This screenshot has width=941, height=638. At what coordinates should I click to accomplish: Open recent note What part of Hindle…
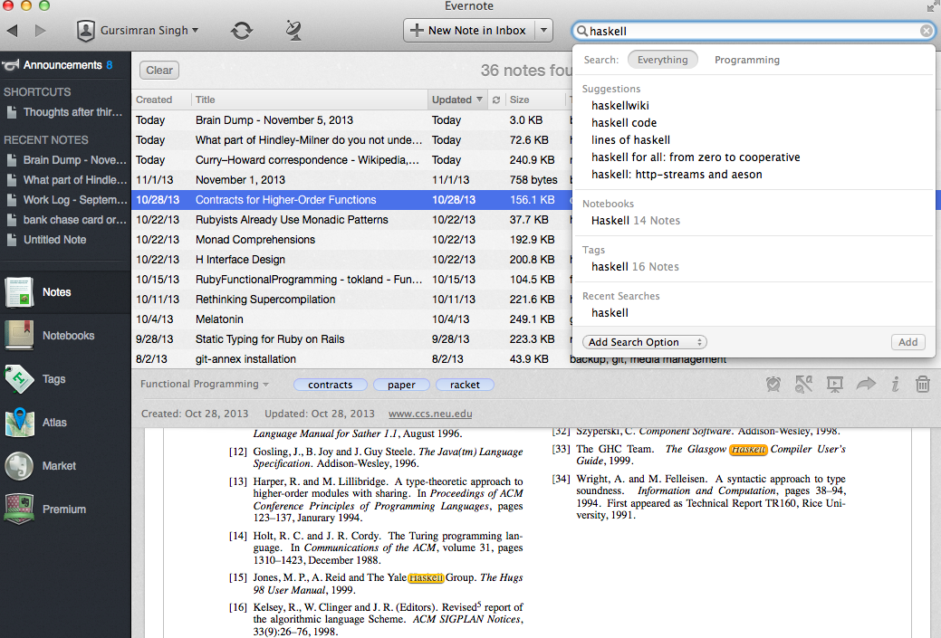(65, 180)
